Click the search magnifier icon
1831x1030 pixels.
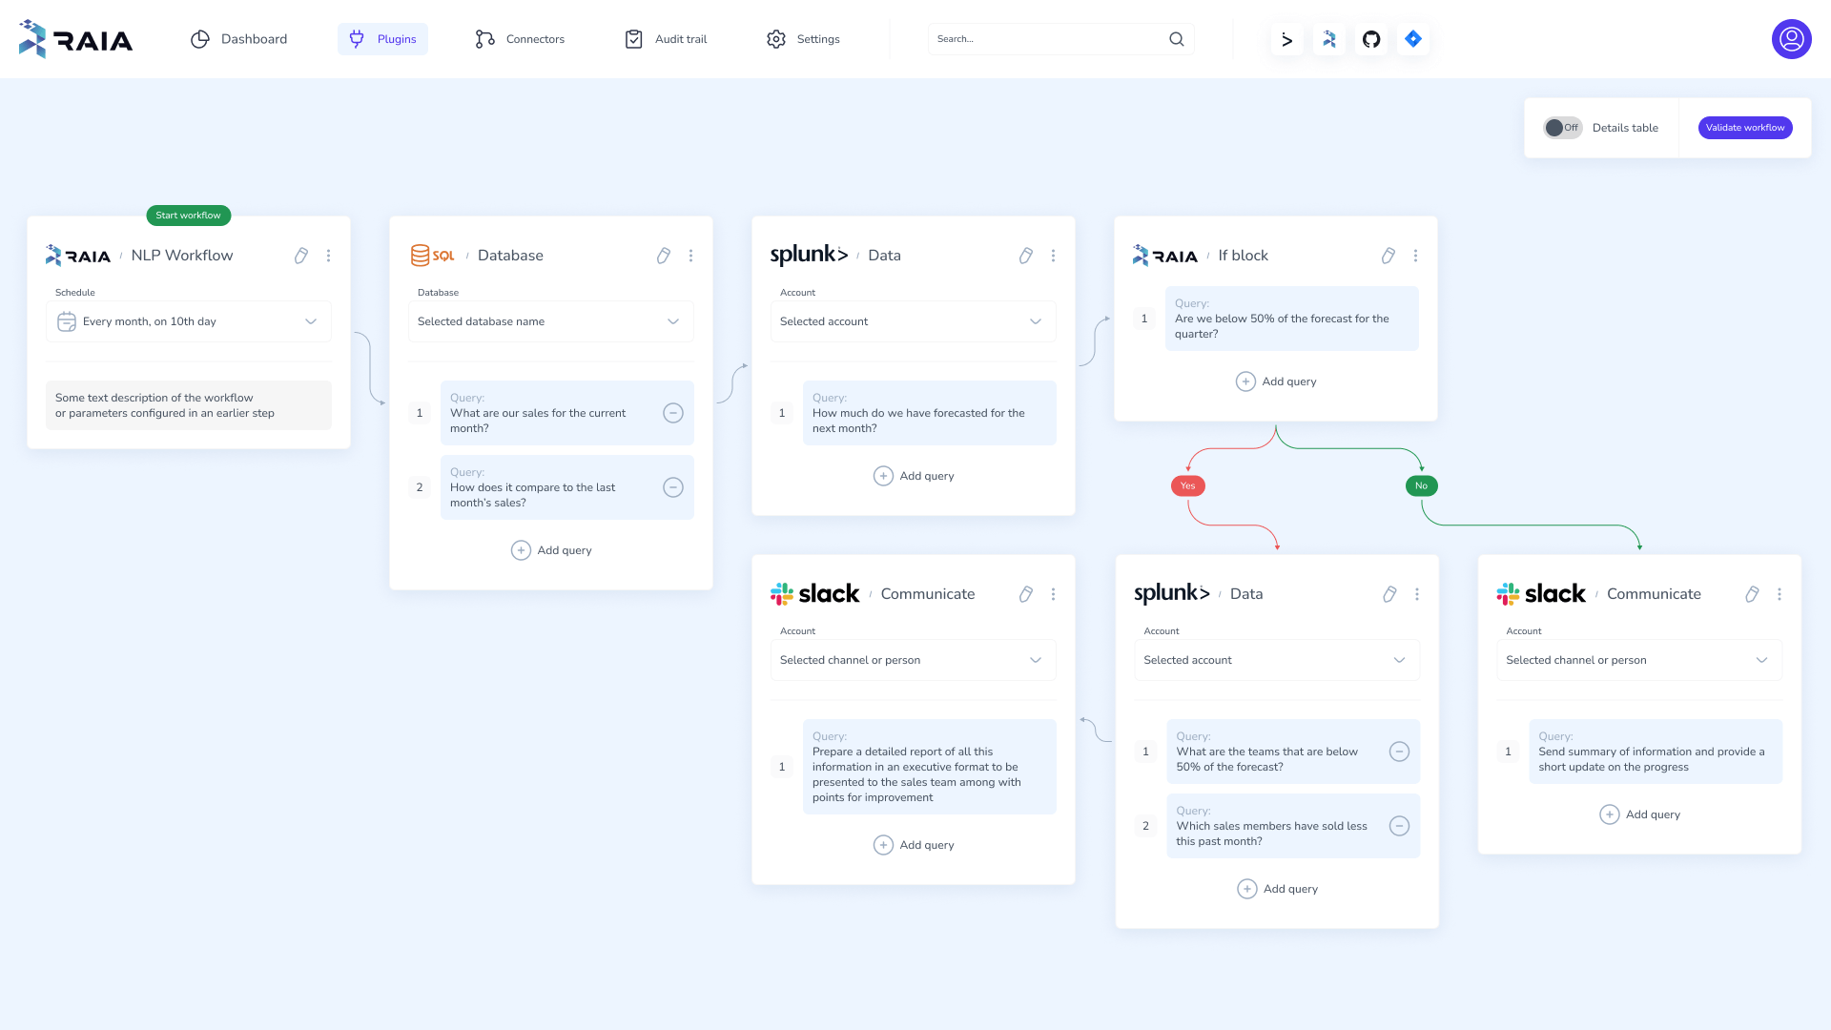tap(1176, 39)
